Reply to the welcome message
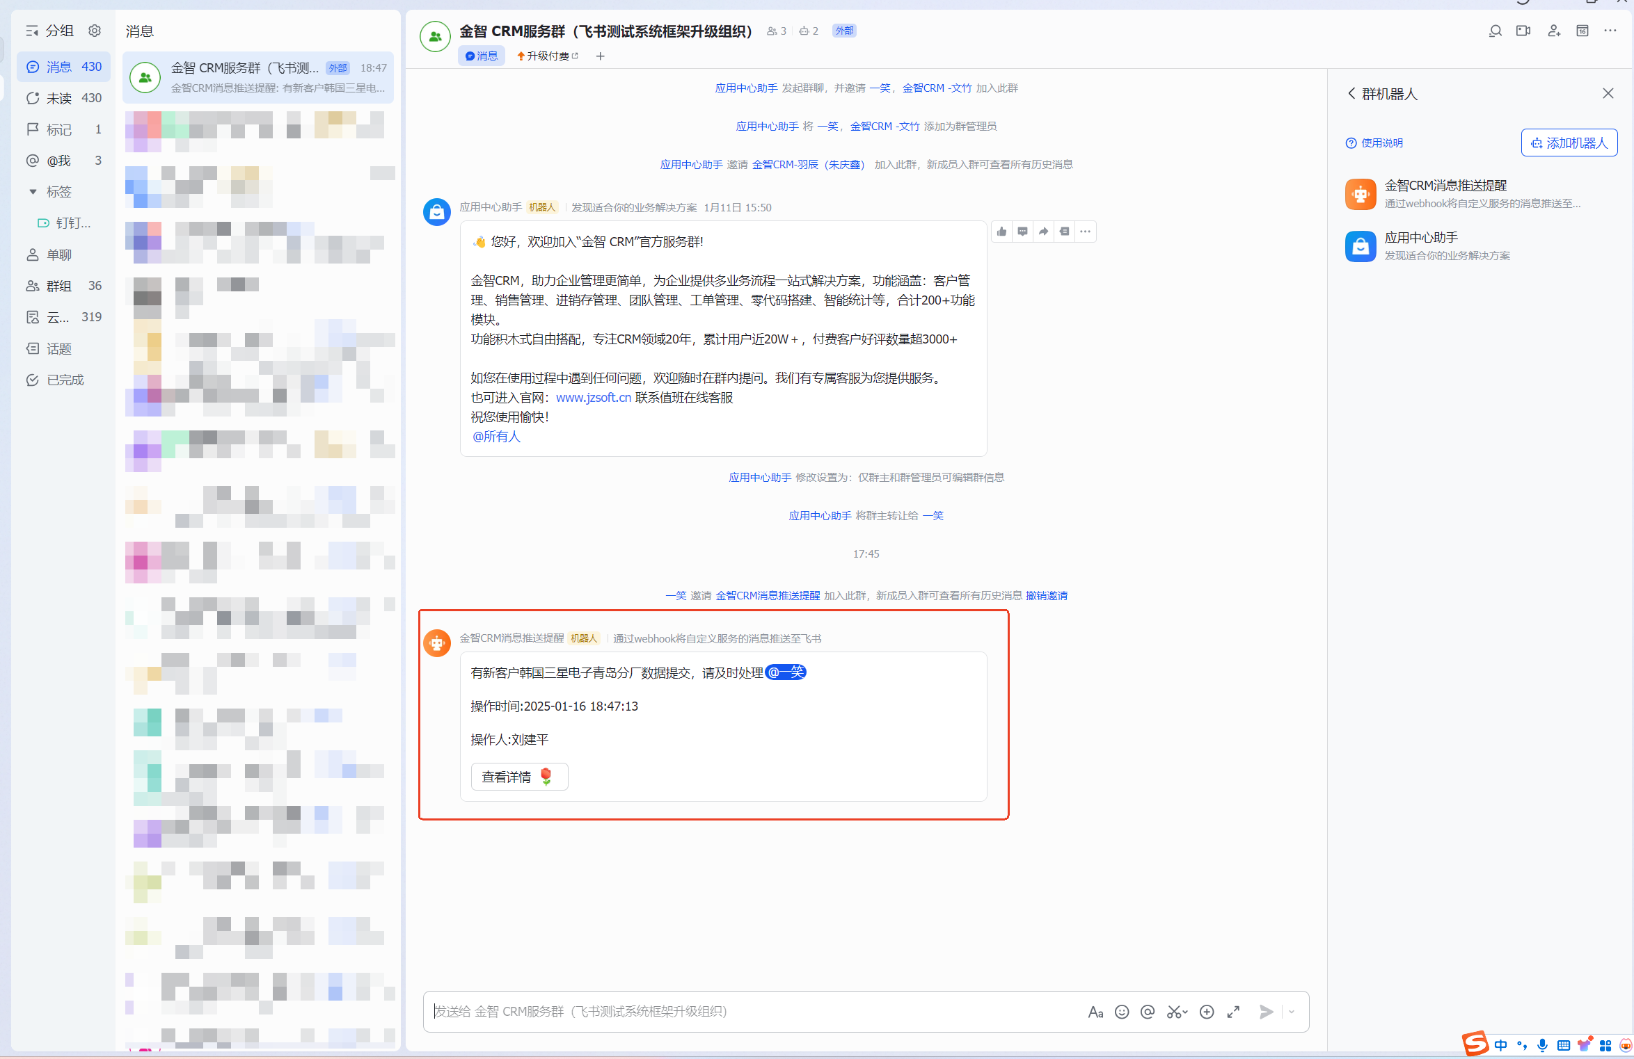 tap(1022, 232)
